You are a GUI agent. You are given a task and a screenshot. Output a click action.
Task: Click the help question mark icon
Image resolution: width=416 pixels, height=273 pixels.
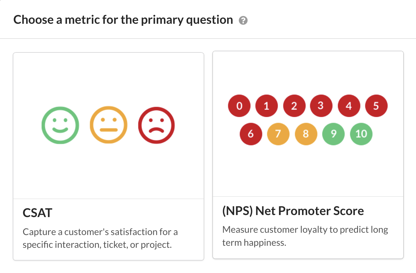[x=243, y=21]
